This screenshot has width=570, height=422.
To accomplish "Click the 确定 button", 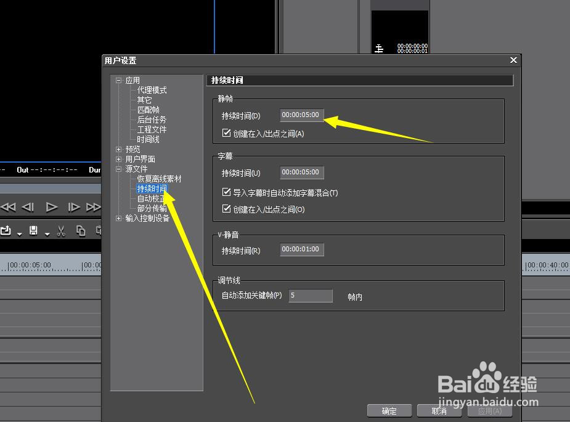I will (x=389, y=411).
